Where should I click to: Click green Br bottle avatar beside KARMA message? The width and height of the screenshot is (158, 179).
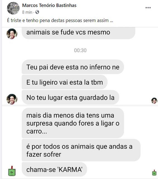pos(12,171)
